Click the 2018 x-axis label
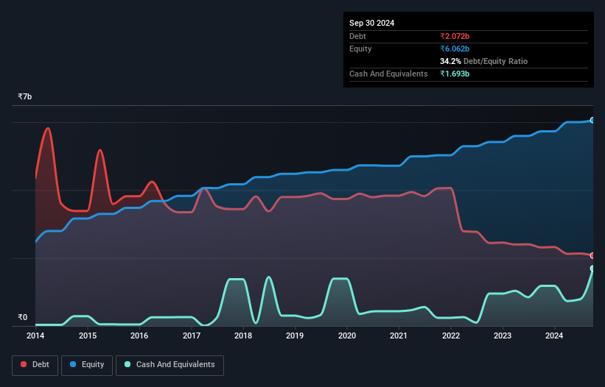This screenshot has width=605, height=387. [243, 335]
